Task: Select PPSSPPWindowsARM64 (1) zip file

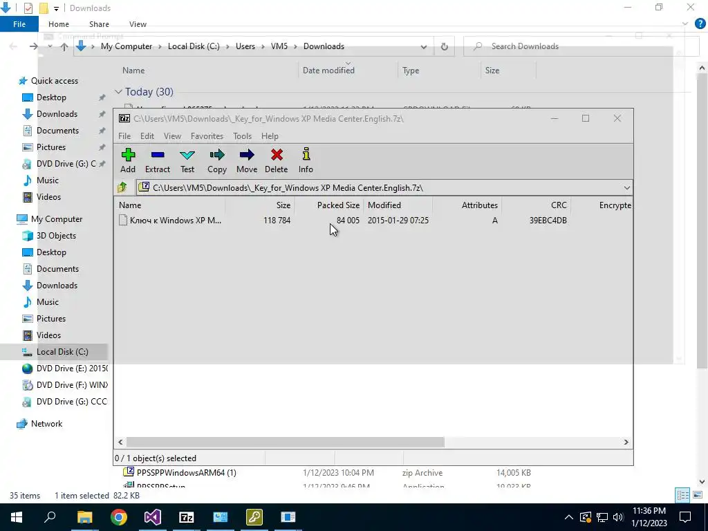Action: tap(186, 473)
